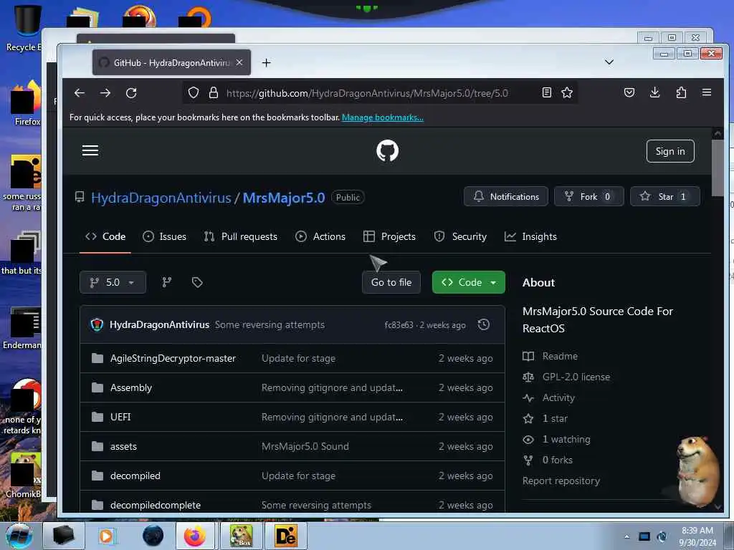734x550 pixels.
Task: Open 'Update for stage' on AgileStringDecryptor-master row
Action: (x=299, y=358)
